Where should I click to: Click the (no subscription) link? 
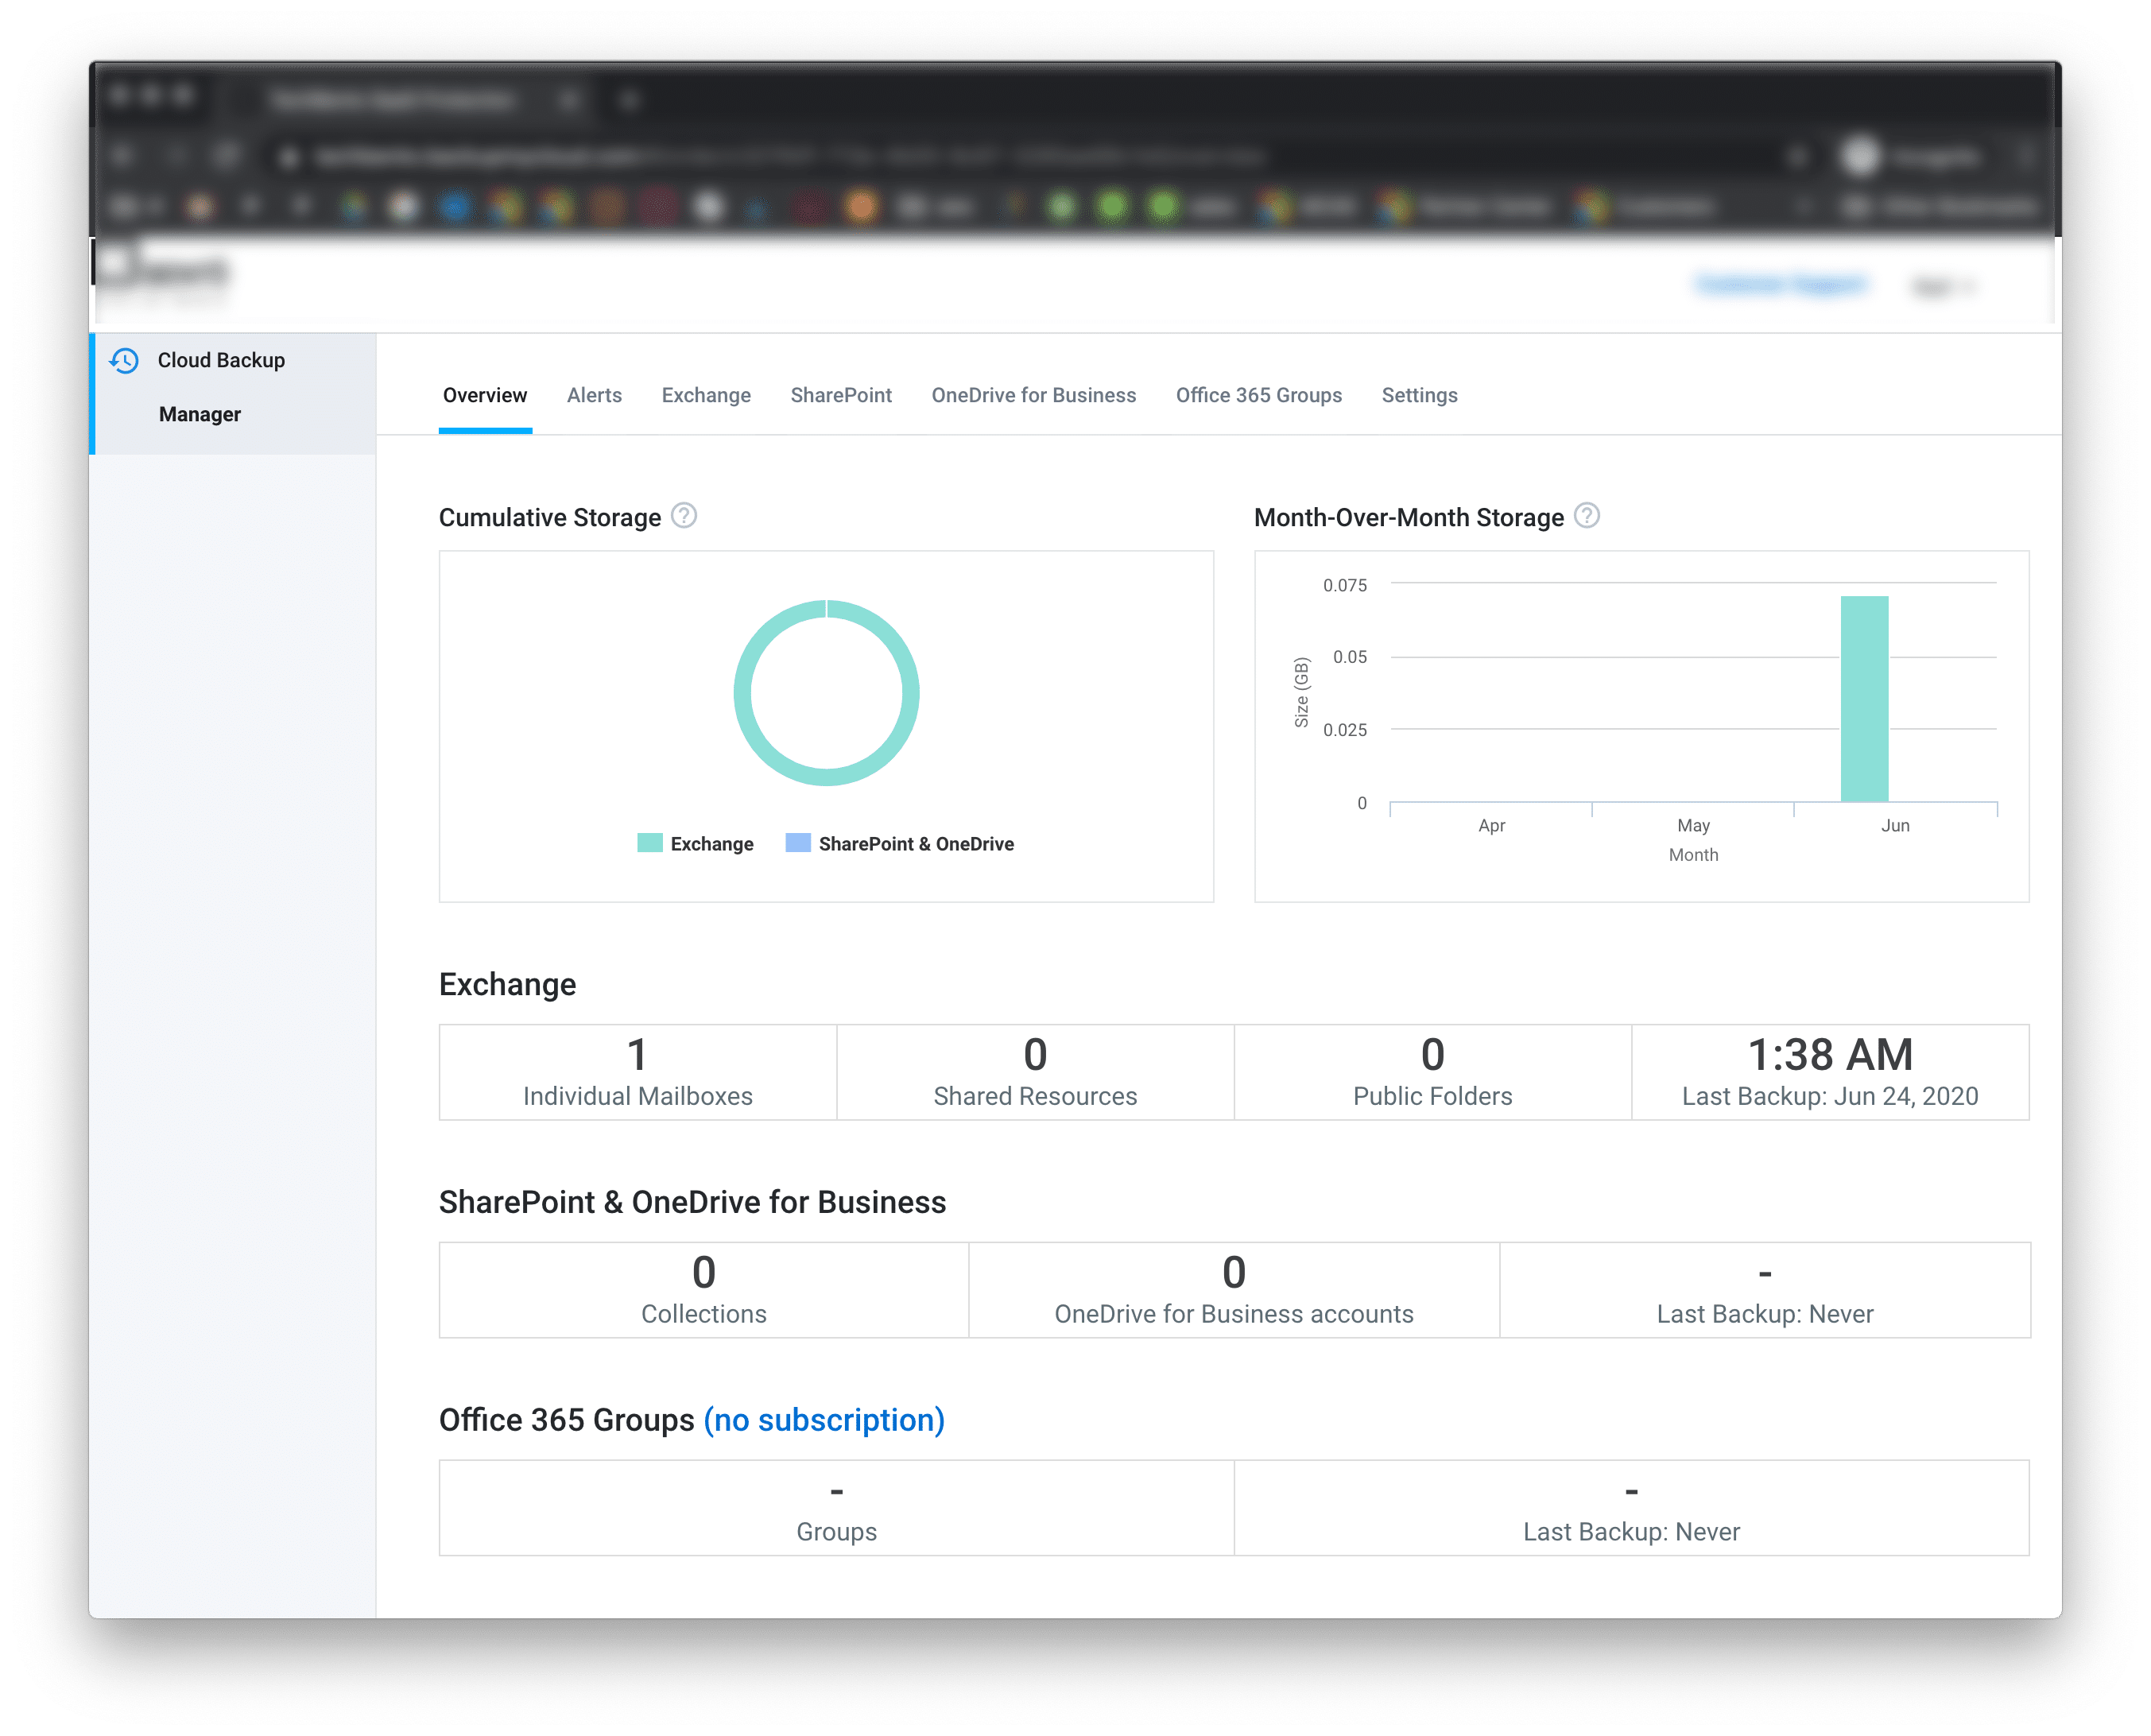pos(825,1421)
